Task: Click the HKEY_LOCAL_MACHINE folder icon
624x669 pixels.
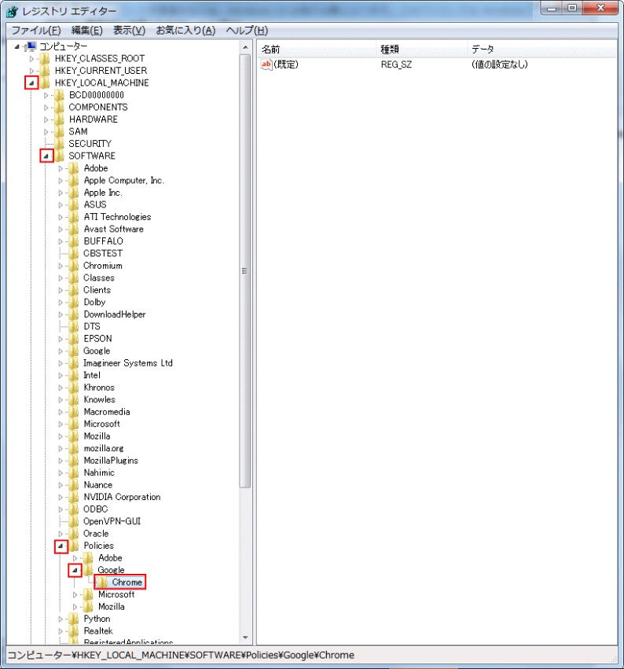Action: [x=46, y=83]
